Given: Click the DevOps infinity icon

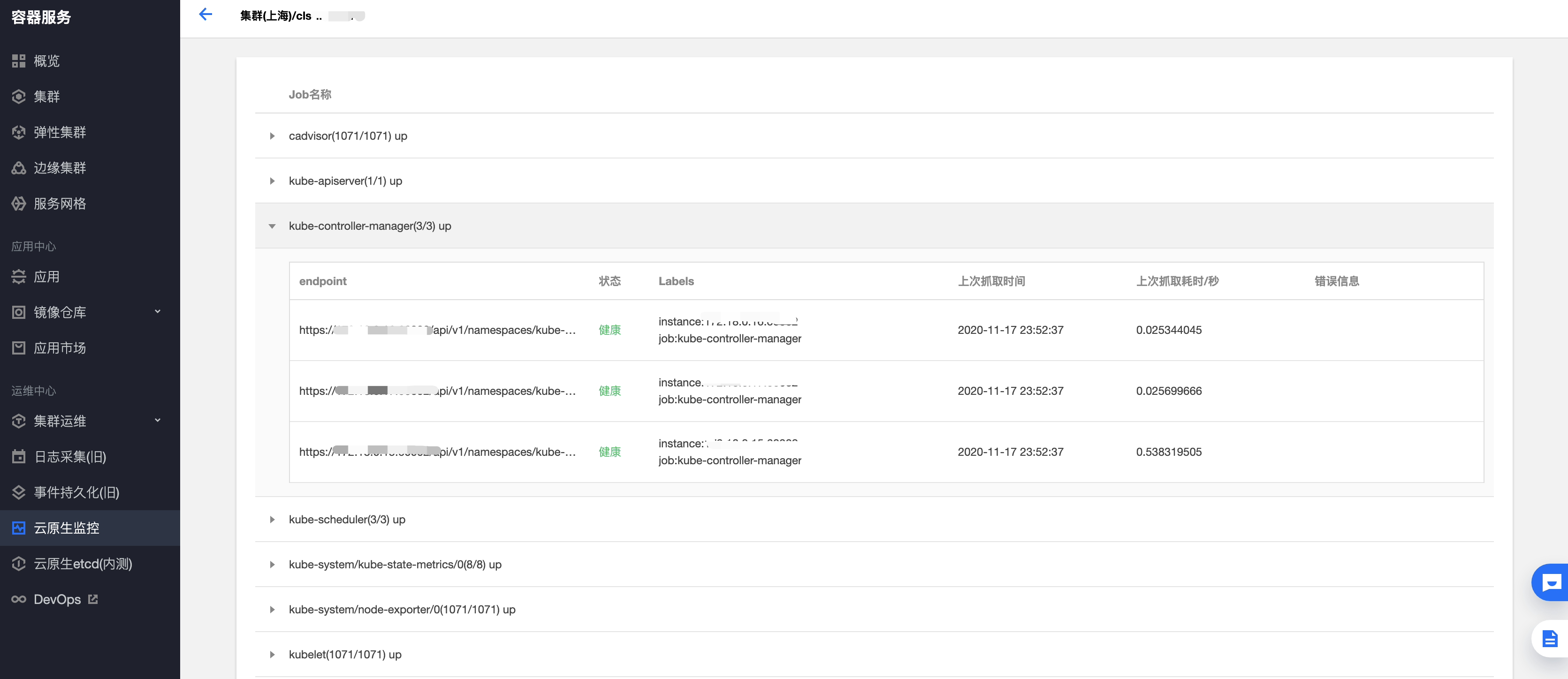Looking at the screenshot, I should pyautogui.click(x=19, y=599).
